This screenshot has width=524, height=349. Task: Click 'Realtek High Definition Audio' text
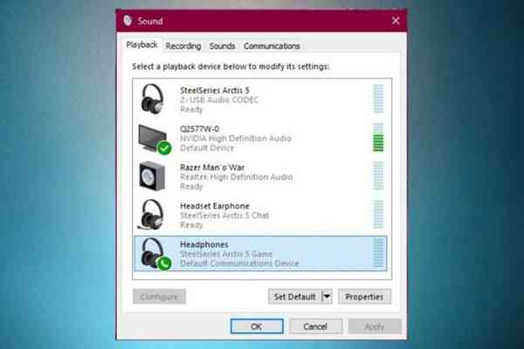click(237, 177)
